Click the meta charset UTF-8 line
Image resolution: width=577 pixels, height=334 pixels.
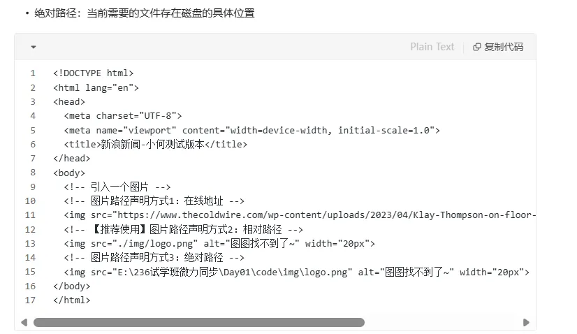point(123,115)
